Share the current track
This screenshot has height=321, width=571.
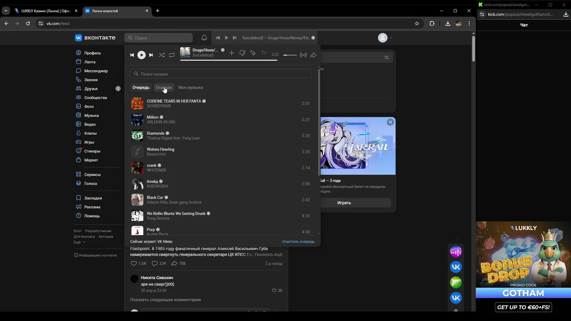point(314,55)
